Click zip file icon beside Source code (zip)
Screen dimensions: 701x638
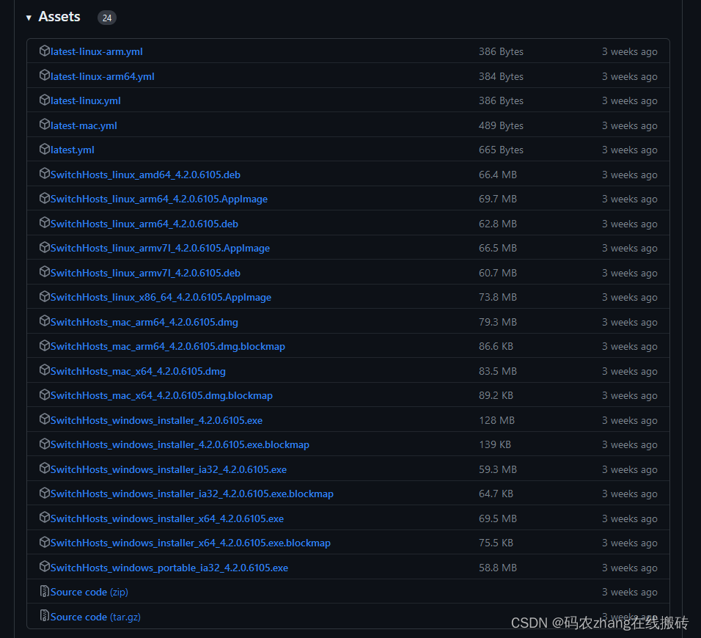pos(44,592)
